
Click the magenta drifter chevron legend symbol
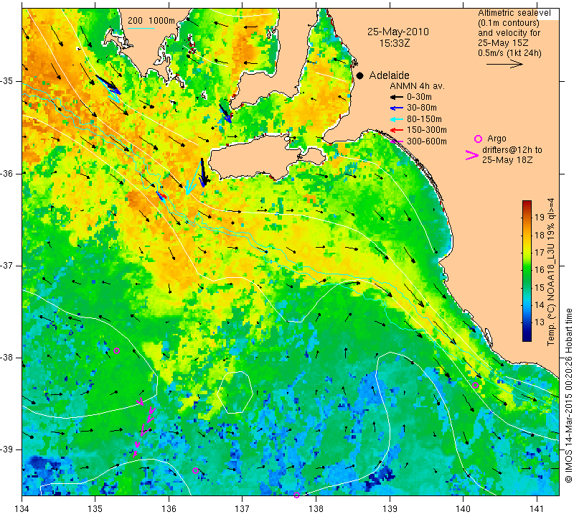[471, 155]
